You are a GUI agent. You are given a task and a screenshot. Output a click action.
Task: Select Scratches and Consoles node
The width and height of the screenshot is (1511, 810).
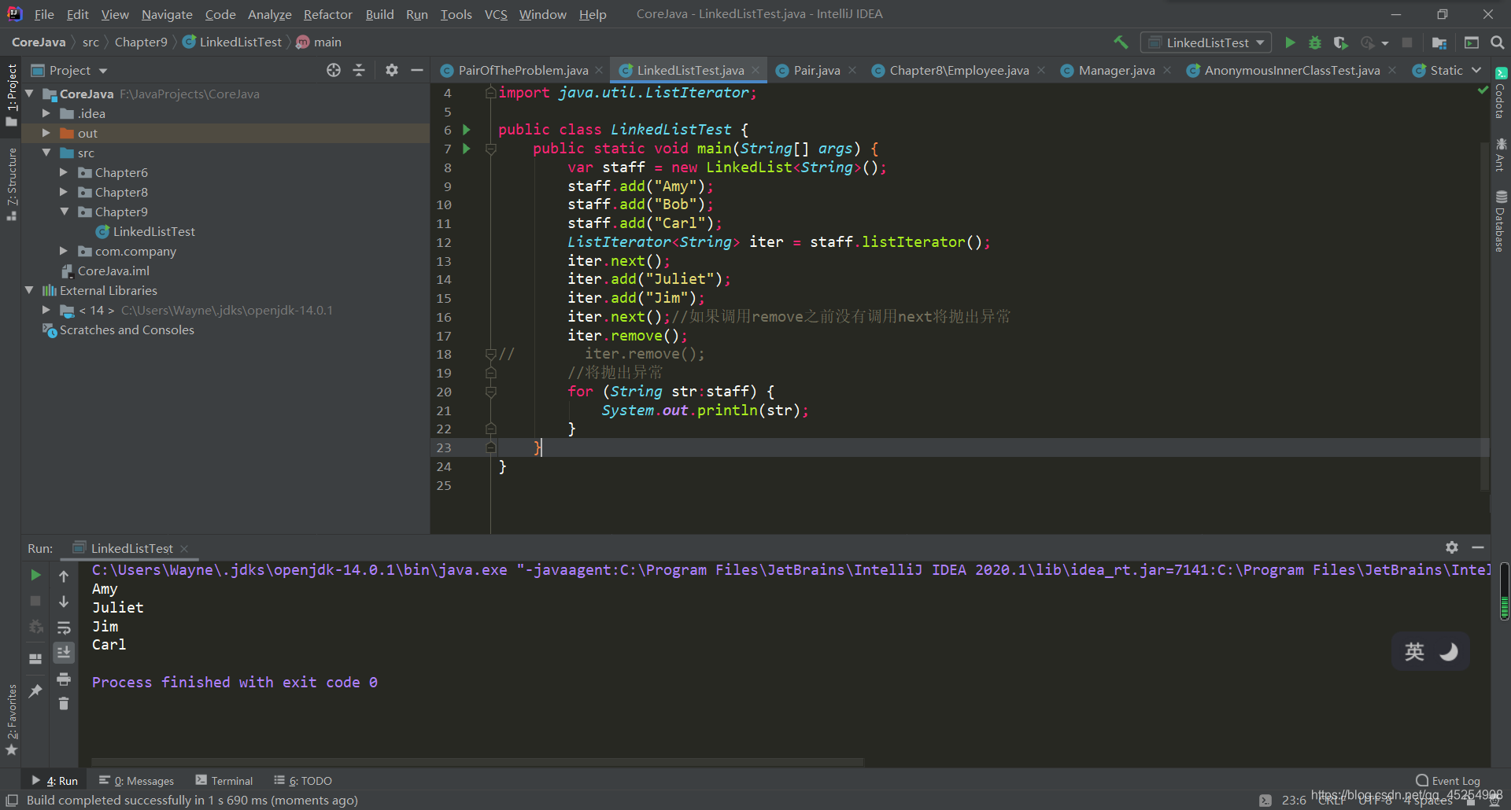(127, 330)
